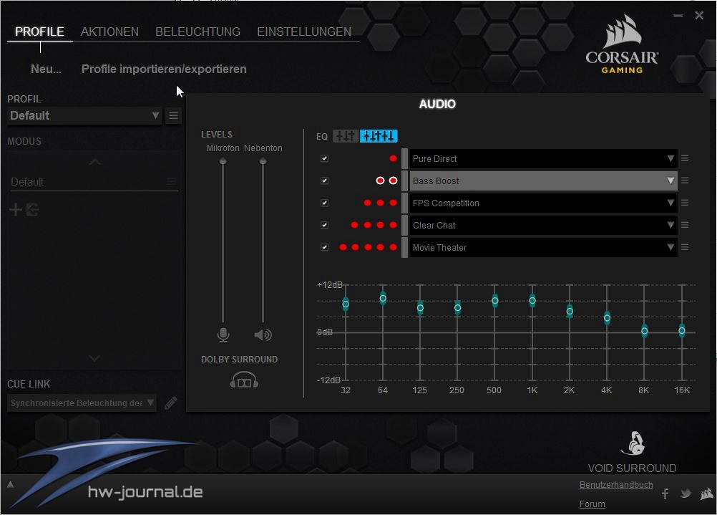Mute the microphone icon
This screenshot has width=717, height=515.
pyautogui.click(x=223, y=335)
